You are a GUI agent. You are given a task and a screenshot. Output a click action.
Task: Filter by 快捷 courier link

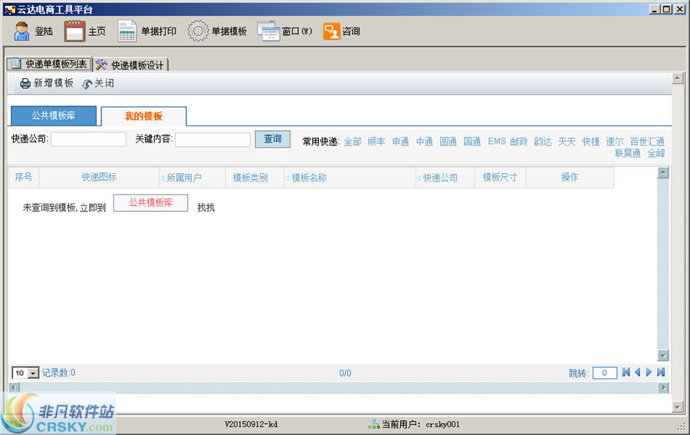coord(590,142)
